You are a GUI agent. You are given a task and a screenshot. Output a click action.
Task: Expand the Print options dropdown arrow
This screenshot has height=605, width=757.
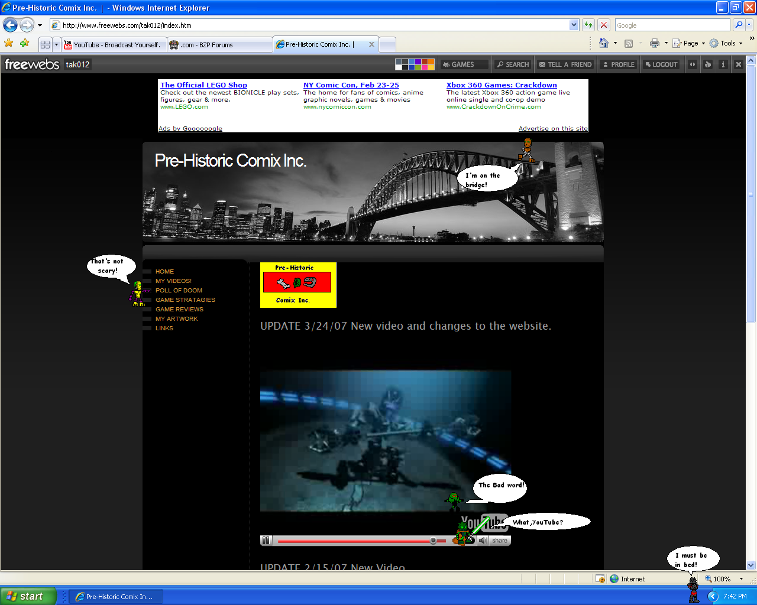666,43
